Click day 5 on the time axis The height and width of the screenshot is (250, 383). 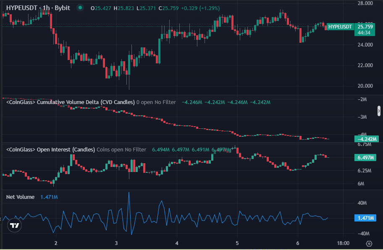coord(237,243)
